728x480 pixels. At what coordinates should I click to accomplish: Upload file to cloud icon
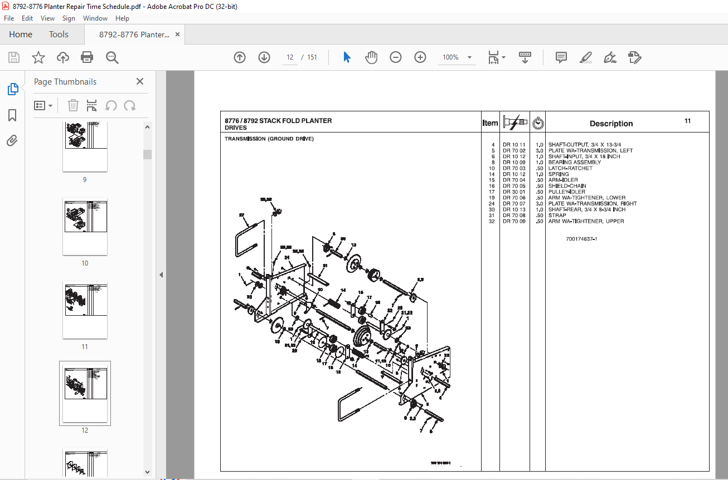[63, 57]
